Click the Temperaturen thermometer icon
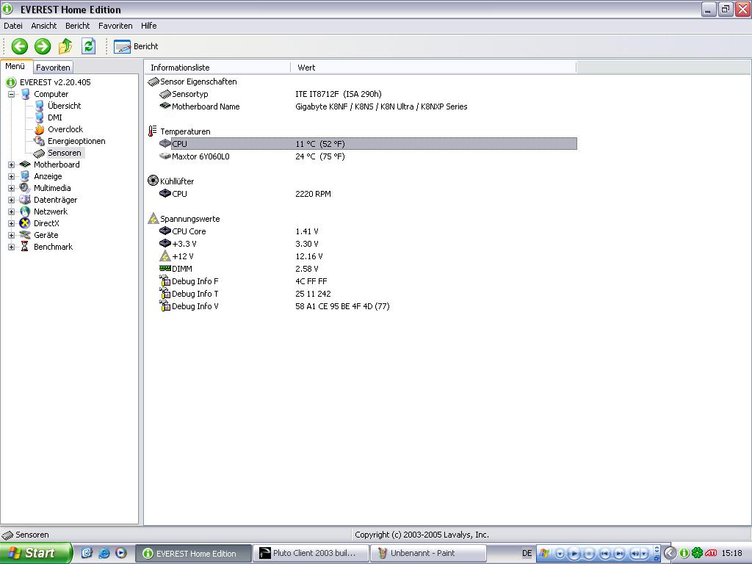The image size is (752, 564). (153, 131)
